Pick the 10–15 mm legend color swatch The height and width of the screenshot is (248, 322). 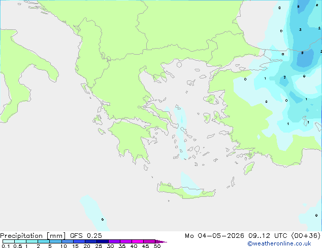coord(68,241)
